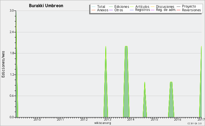Click the 'CC BY-SA 3.0' license text
This screenshot has width=205, height=126.
(194, 123)
